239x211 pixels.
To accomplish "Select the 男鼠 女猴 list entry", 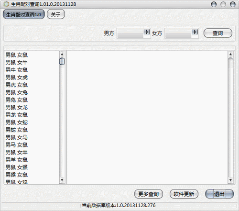I will coord(17,167).
